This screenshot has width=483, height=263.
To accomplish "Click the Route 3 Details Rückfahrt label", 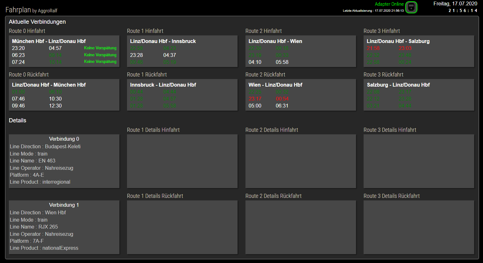I will pos(392,196).
